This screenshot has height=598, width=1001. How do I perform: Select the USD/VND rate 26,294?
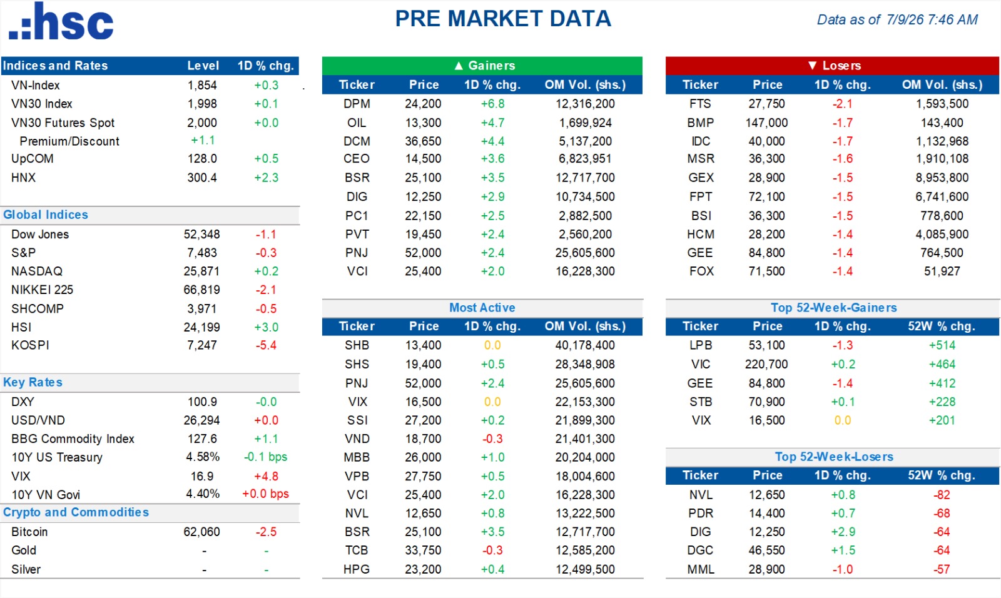pyautogui.click(x=201, y=420)
